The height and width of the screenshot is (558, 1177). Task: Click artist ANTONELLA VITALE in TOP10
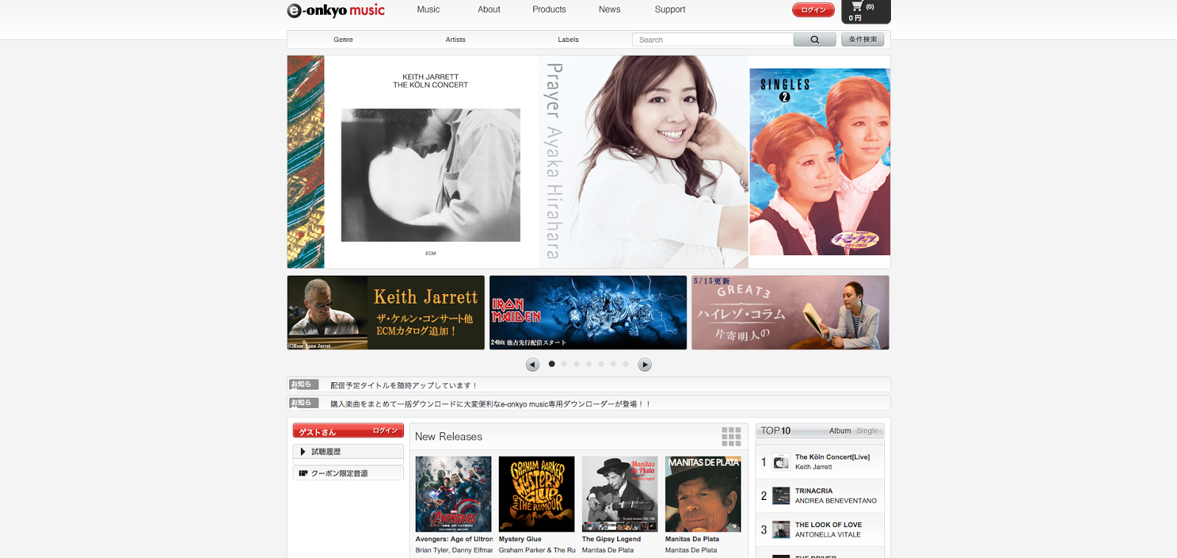(828, 534)
